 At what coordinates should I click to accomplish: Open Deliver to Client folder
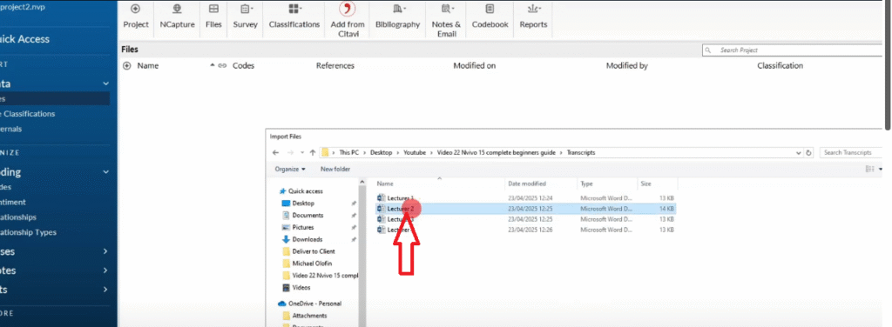(x=309, y=251)
